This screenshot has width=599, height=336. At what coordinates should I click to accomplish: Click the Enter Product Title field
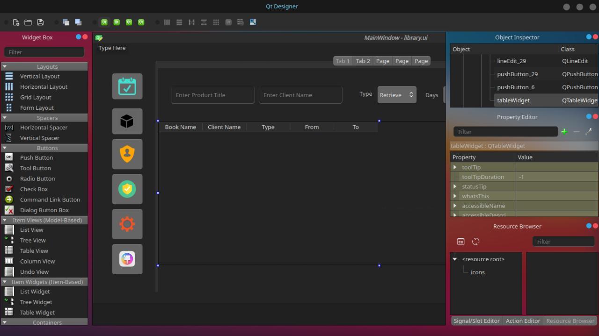point(213,95)
